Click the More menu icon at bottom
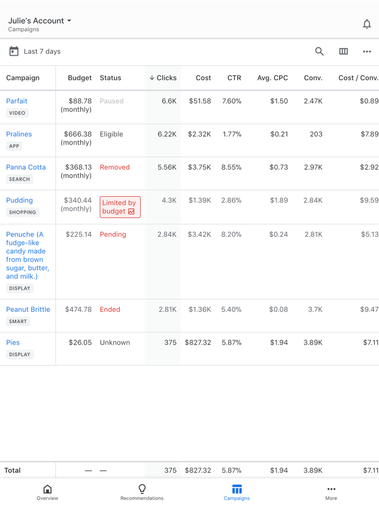The image size is (379, 506). pos(331,490)
